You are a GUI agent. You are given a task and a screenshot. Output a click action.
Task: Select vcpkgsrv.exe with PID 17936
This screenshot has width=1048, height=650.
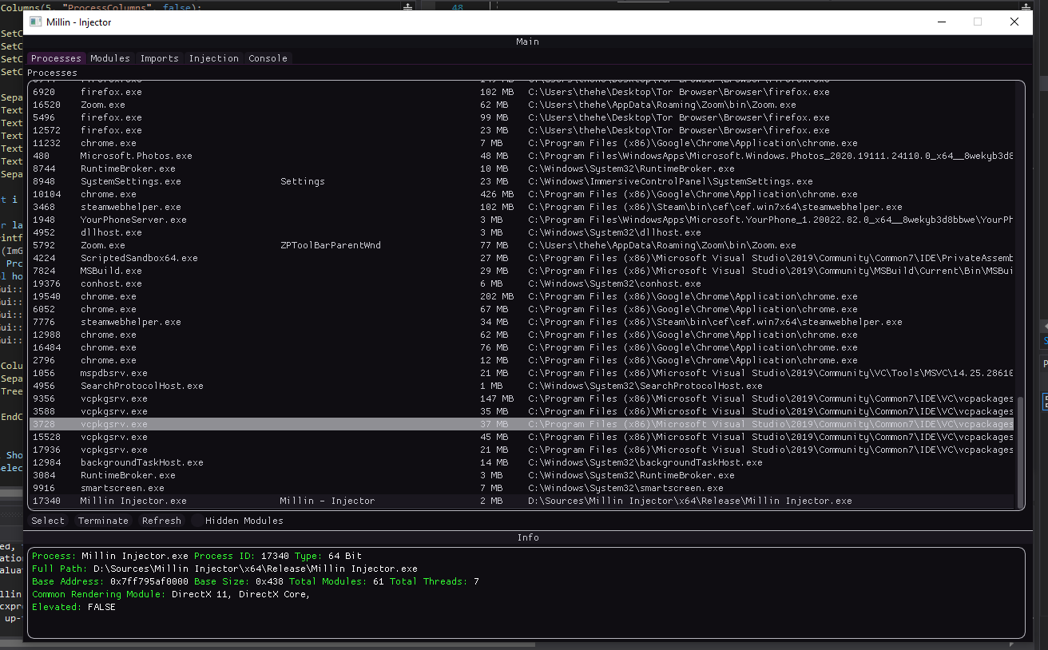(522, 450)
